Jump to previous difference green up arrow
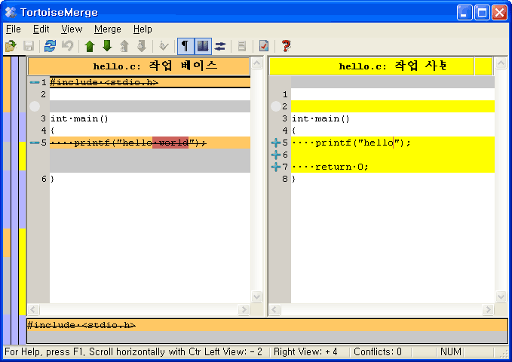Viewport: 512px width, 362px height. [x=90, y=46]
